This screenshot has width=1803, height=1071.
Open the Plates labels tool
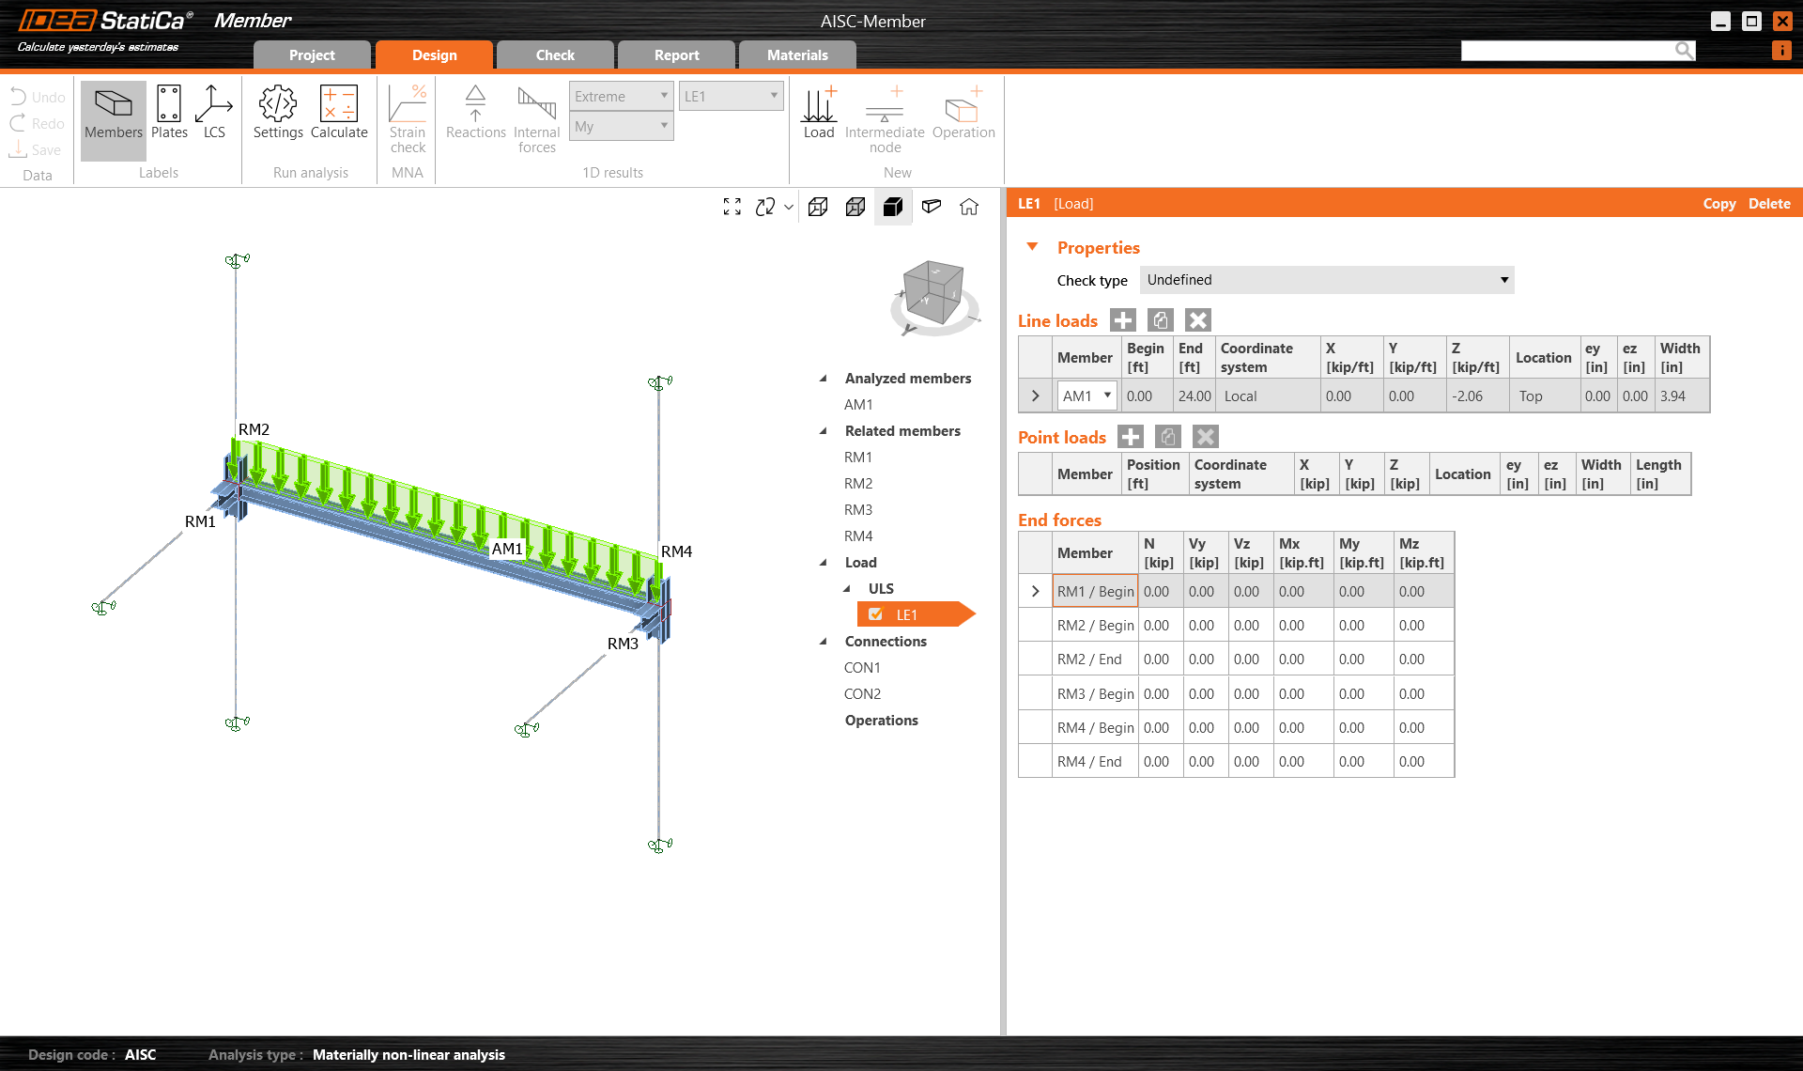coord(169,116)
